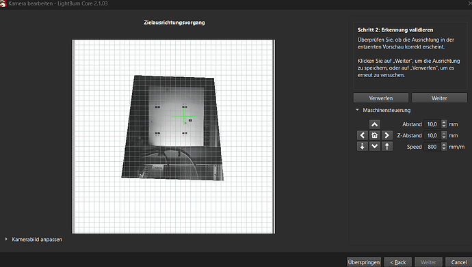
Task: Click the Überspringen button
Action: pyautogui.click(x=364, y=262)
